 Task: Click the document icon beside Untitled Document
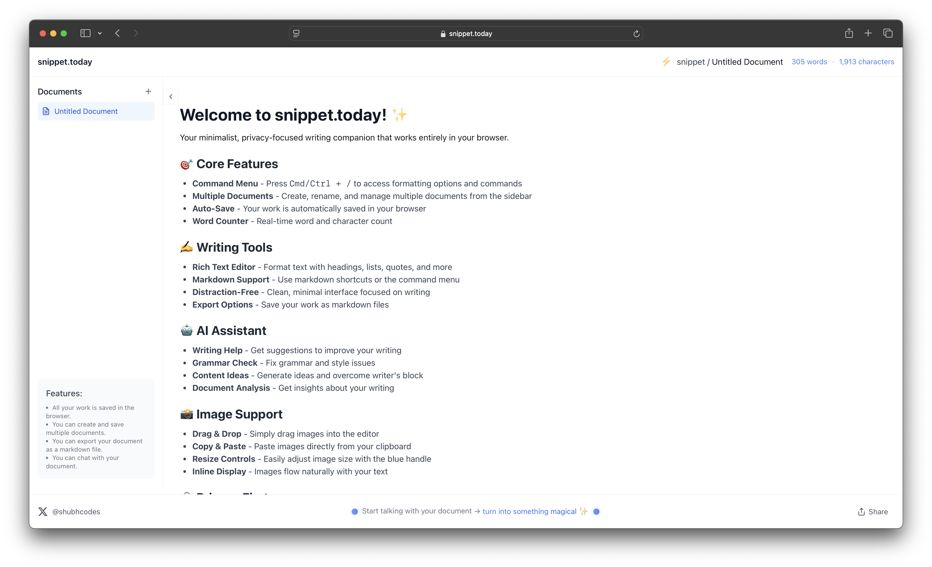pyautogui.click(x=46, y=111)
